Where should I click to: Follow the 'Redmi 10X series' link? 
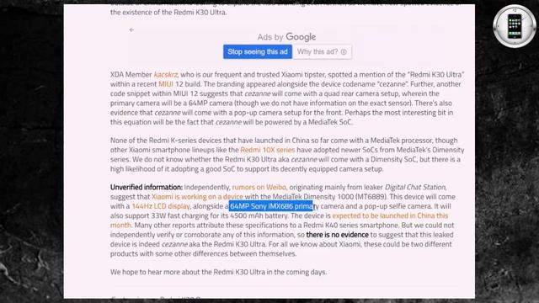click(268, 150)
